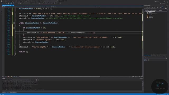Switch to the Team Explorer tab
The image size is (169, 95).
coord(154,55)
